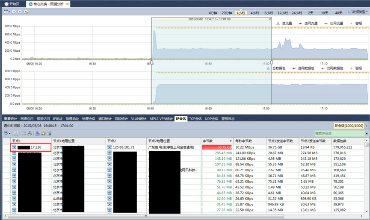The image size is (370, 220).
Task: Click the 搜索IP会话 search field
Action: pyautogui.click(x=339, y=134)
